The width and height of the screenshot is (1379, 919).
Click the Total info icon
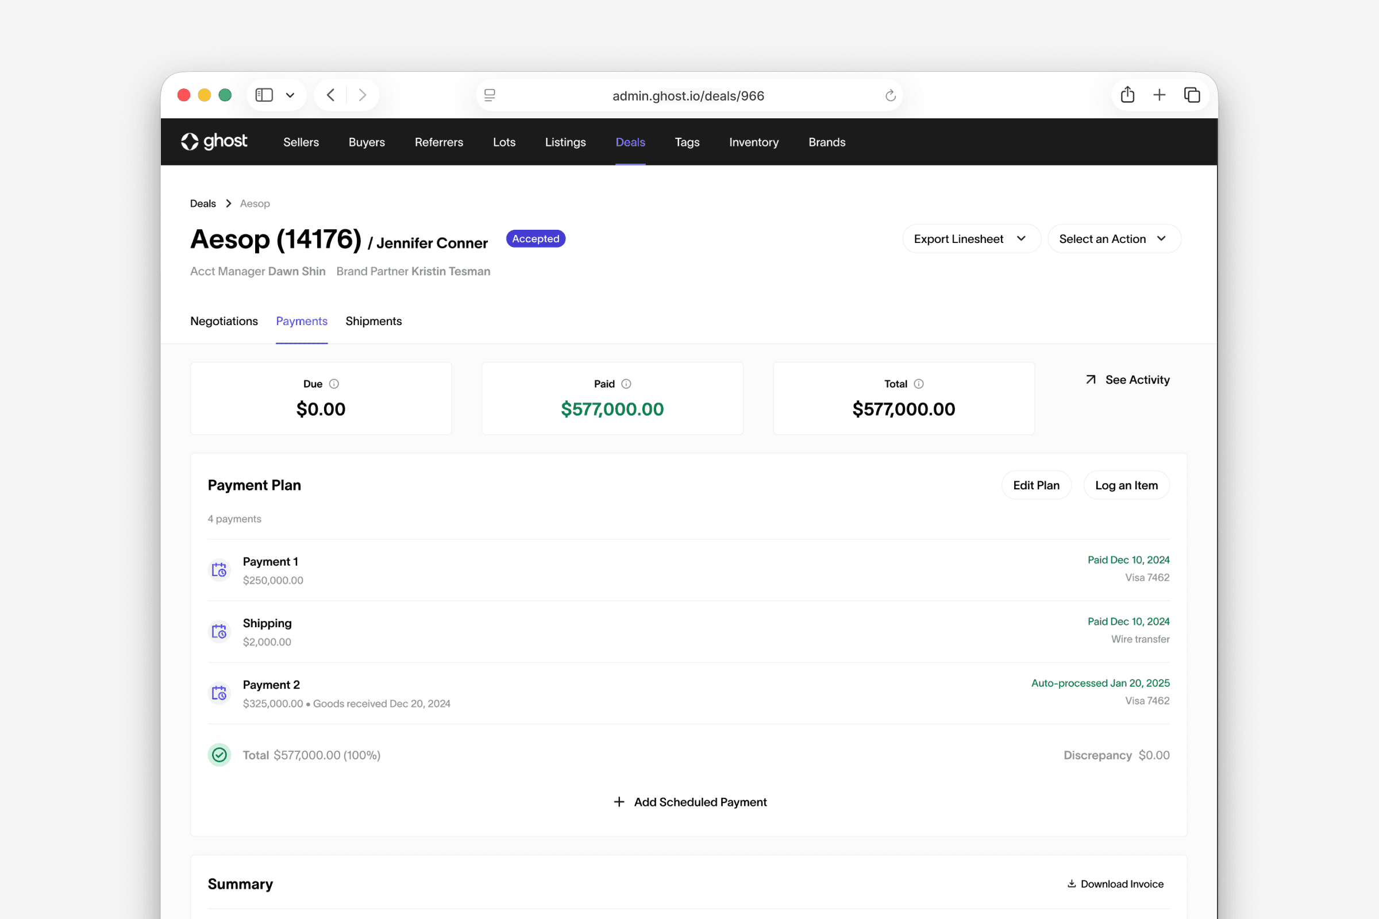tap(919, 384)
